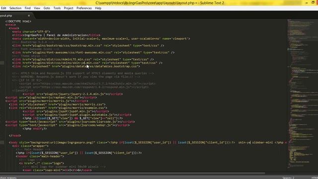318x179 pixels.
Task: Click the example.css stylesheet line
Action: tap(58, 108)
